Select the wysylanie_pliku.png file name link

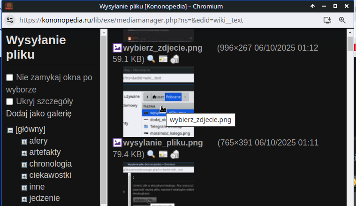pyautogui.click(x=163, y=143)
